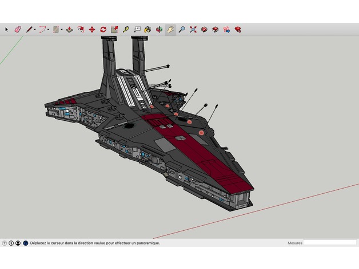Screen dimensions: 359x269
Task: Click the highlighted Pan hand tool
Action: click(x=170, y=29)
